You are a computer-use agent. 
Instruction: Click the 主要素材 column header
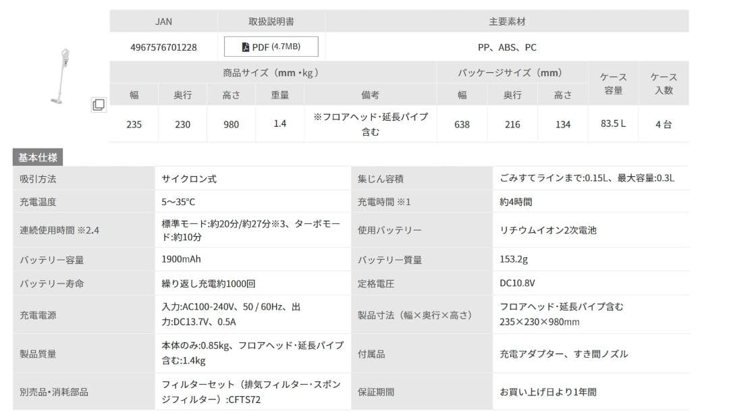point(507,22)
